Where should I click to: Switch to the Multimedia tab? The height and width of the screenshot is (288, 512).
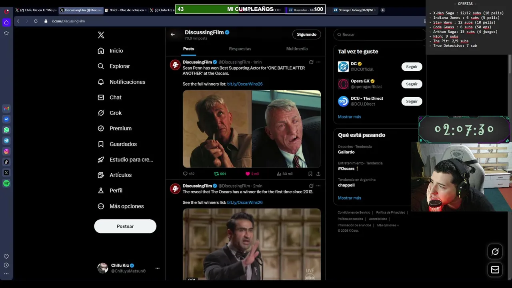click(x=297, y=49)
